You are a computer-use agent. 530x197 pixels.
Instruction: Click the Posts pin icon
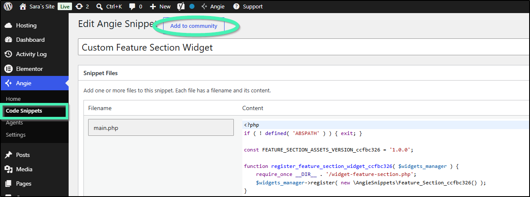[8, 155]
